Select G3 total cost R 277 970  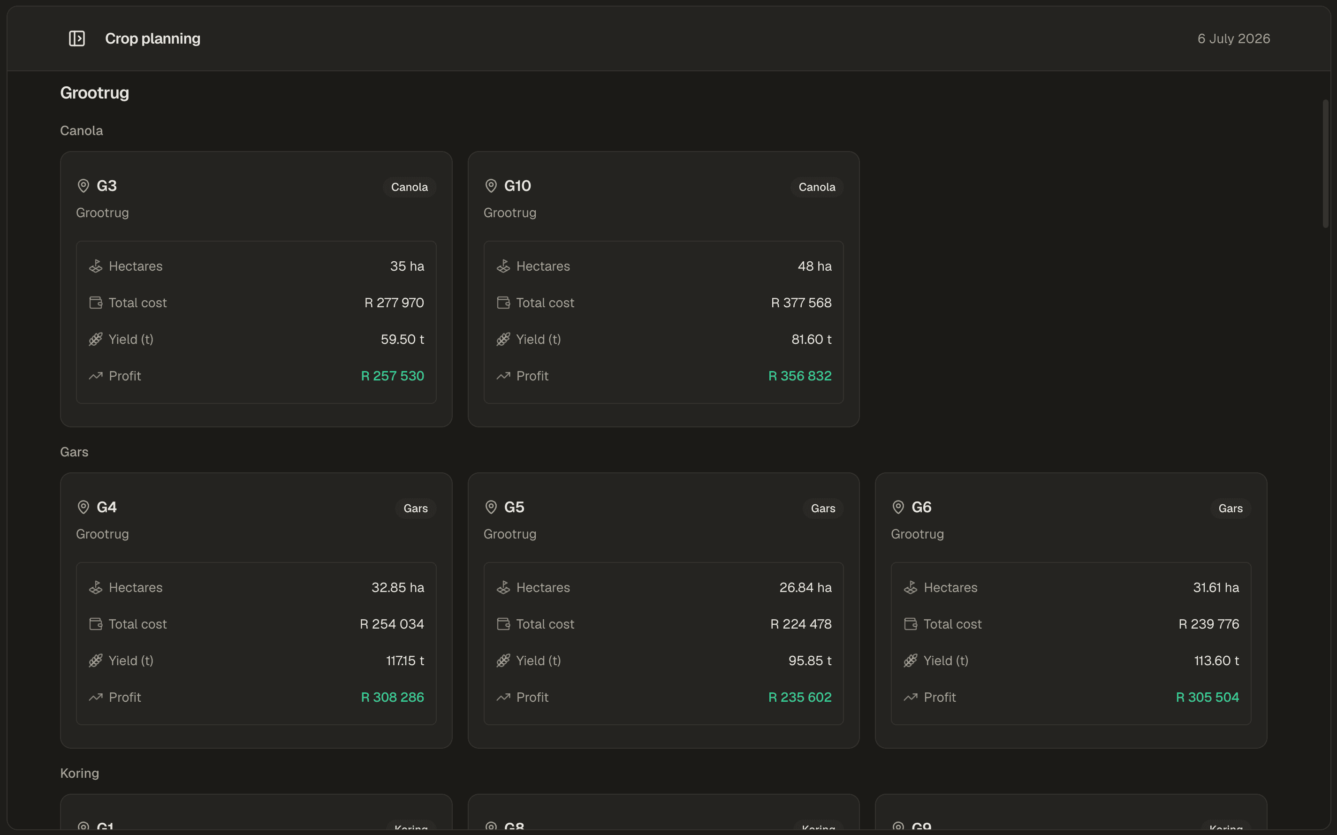pos(395,303)
